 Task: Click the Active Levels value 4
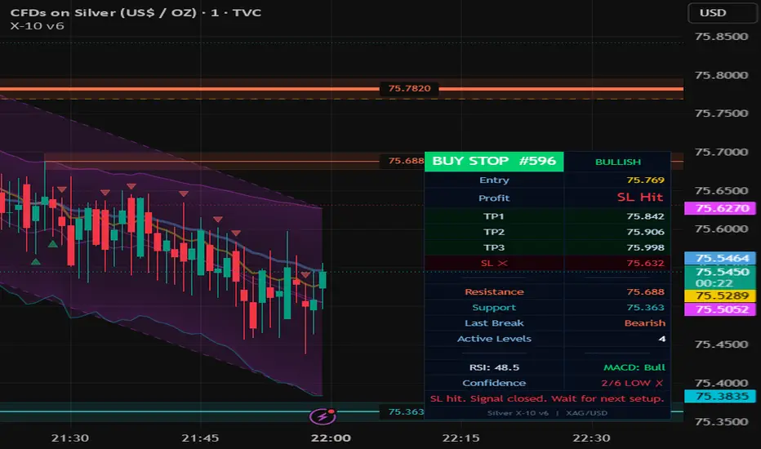click(662, 338)
